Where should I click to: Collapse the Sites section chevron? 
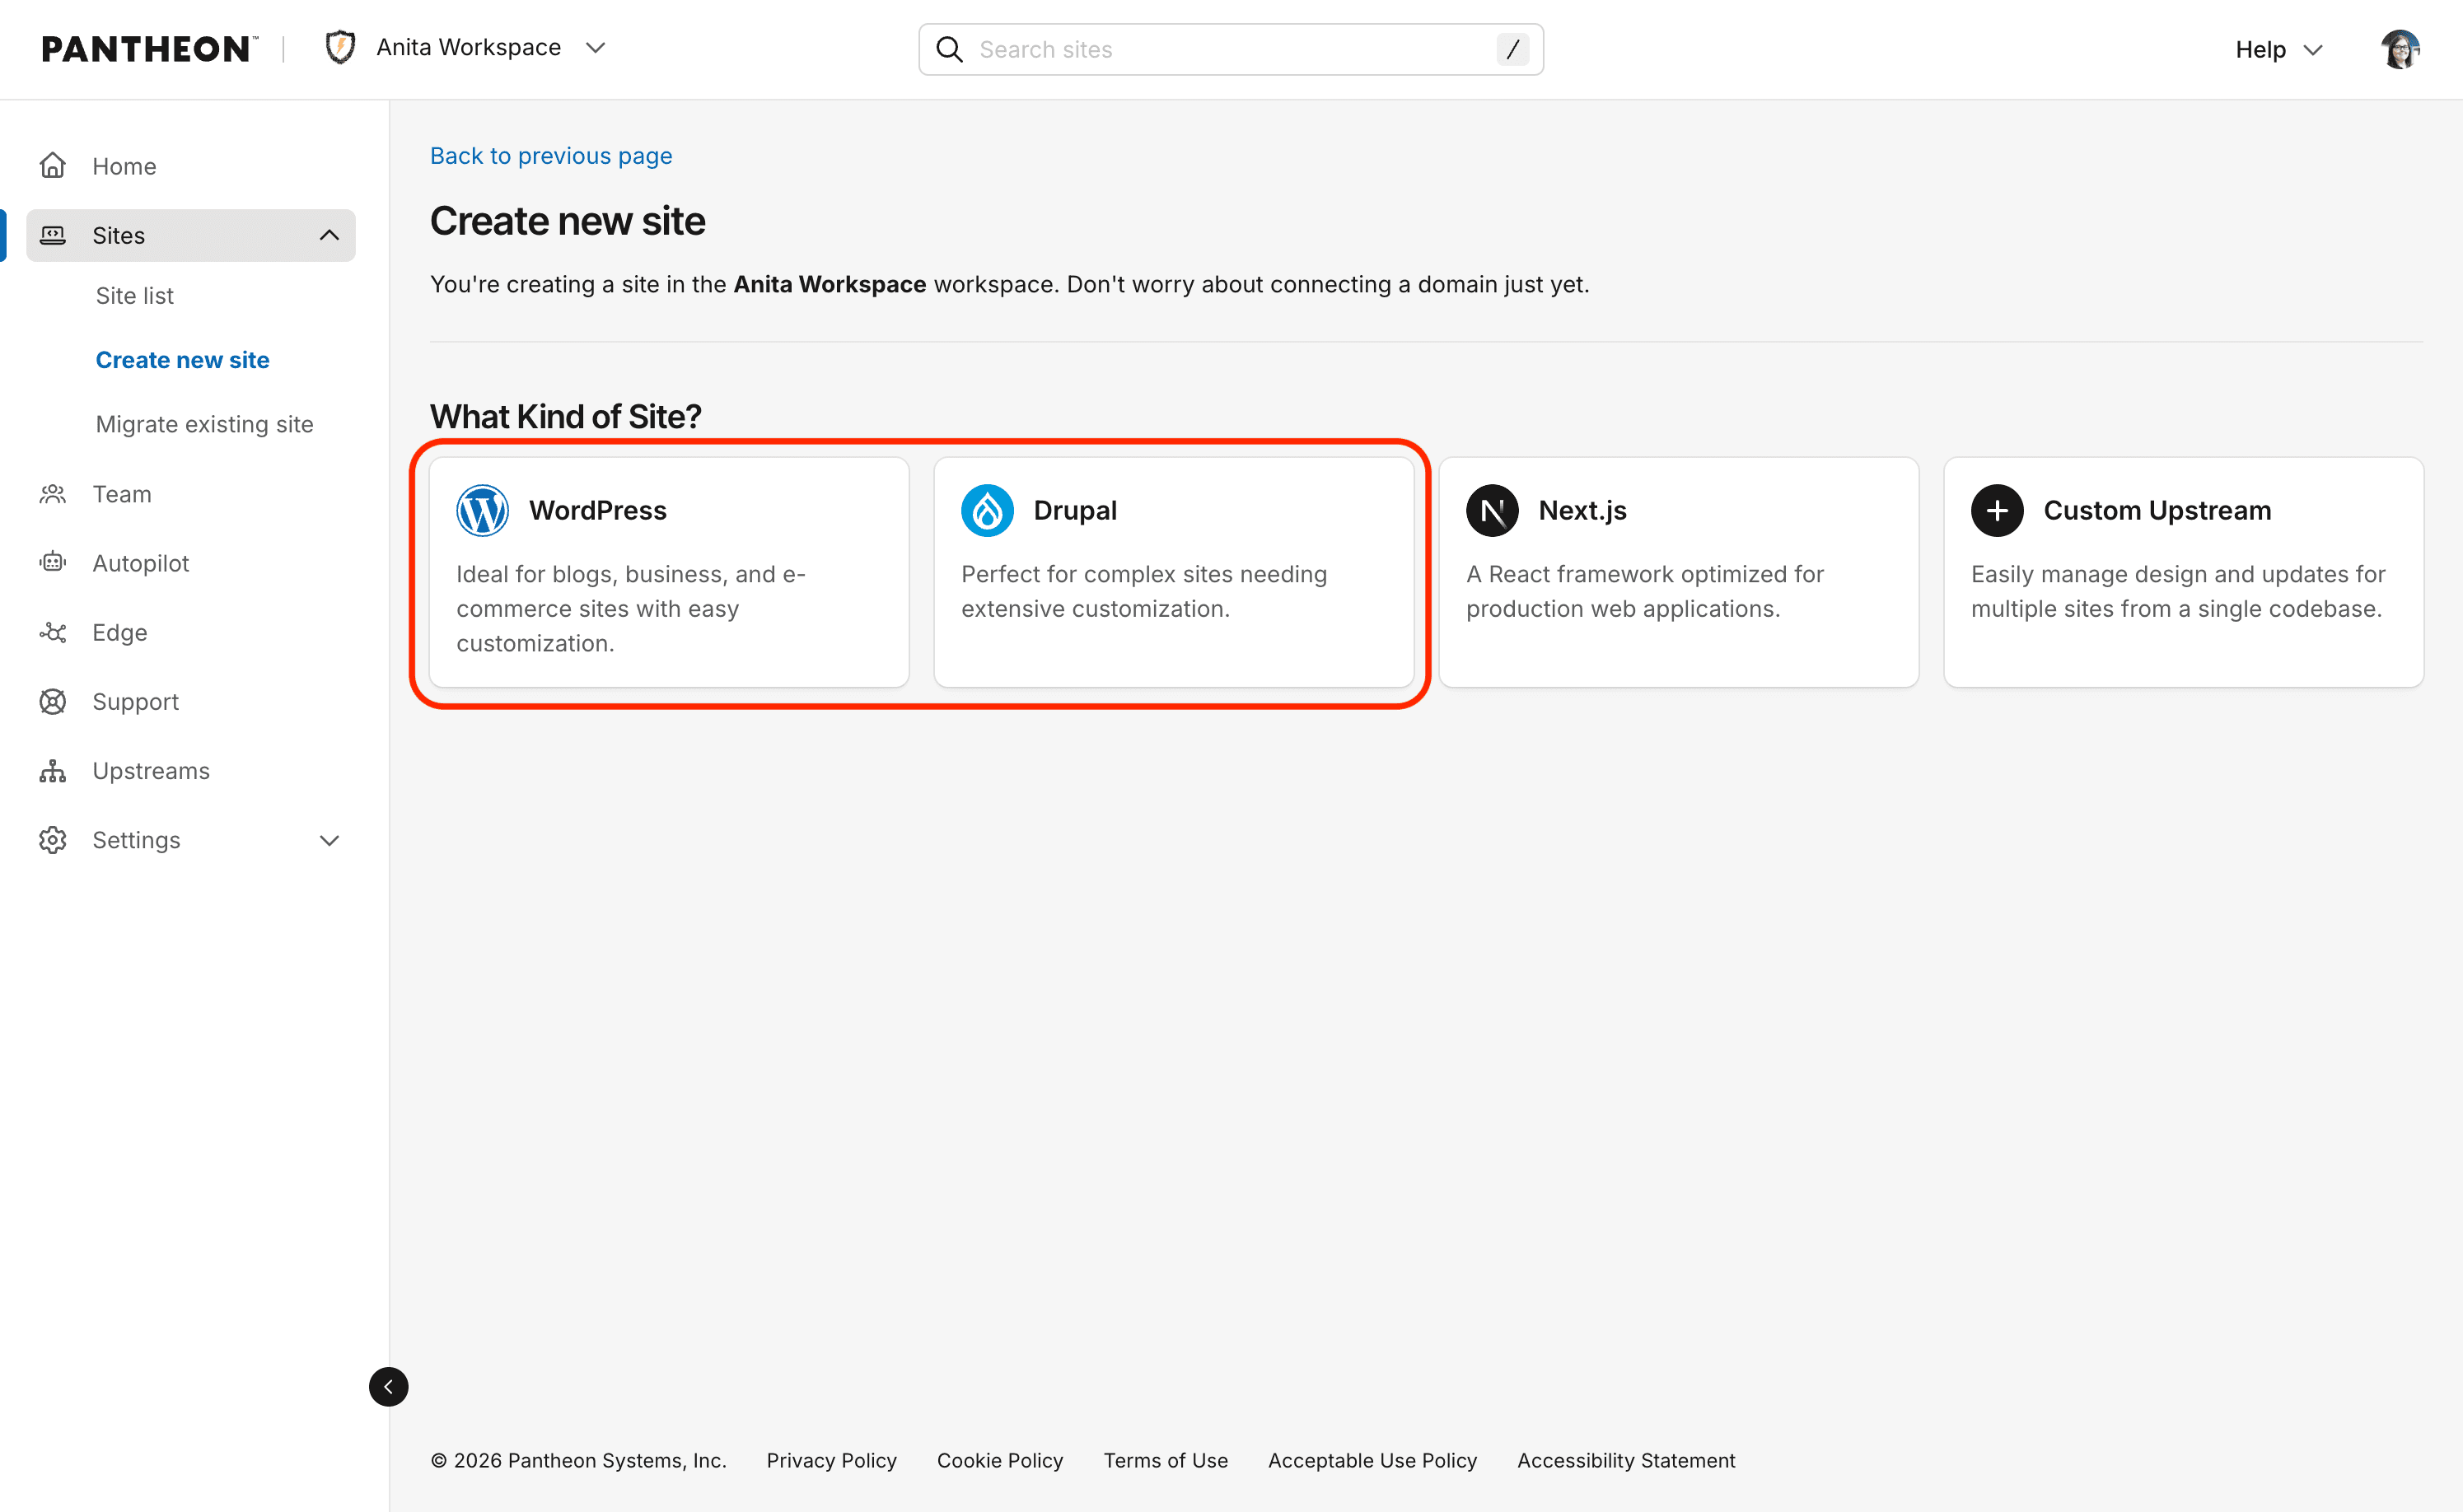(x=329, y=235)
